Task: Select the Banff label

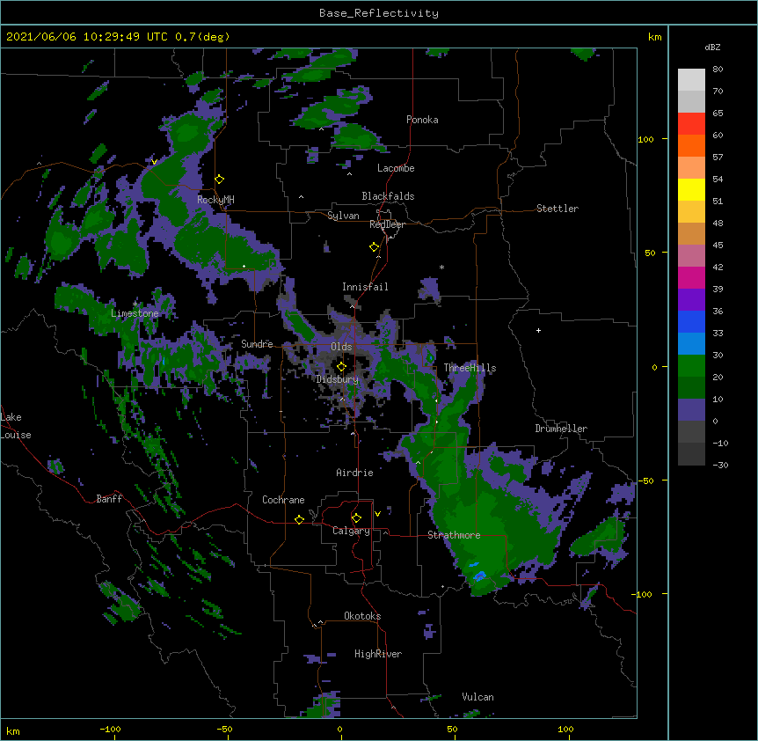Action: [109, 499]
